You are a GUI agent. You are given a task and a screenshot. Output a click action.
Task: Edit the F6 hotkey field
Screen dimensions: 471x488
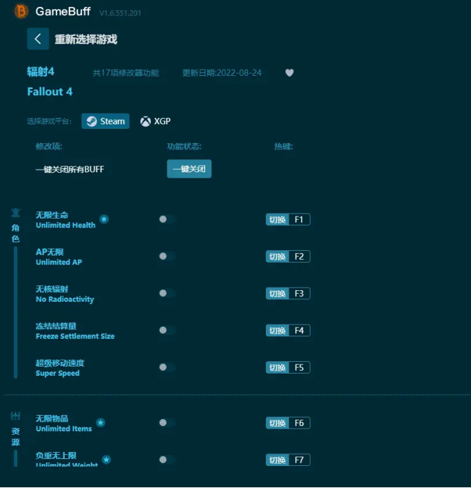(300, 423)
